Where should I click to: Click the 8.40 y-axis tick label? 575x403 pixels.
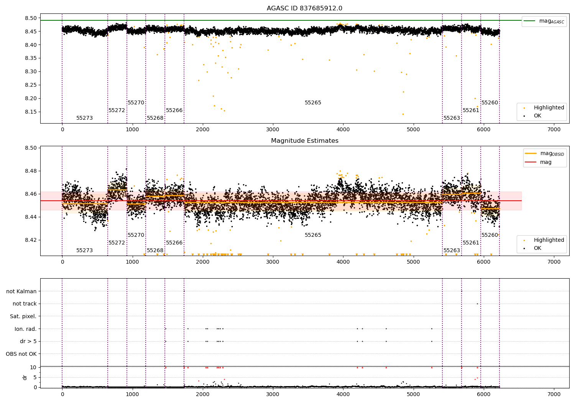31,45
